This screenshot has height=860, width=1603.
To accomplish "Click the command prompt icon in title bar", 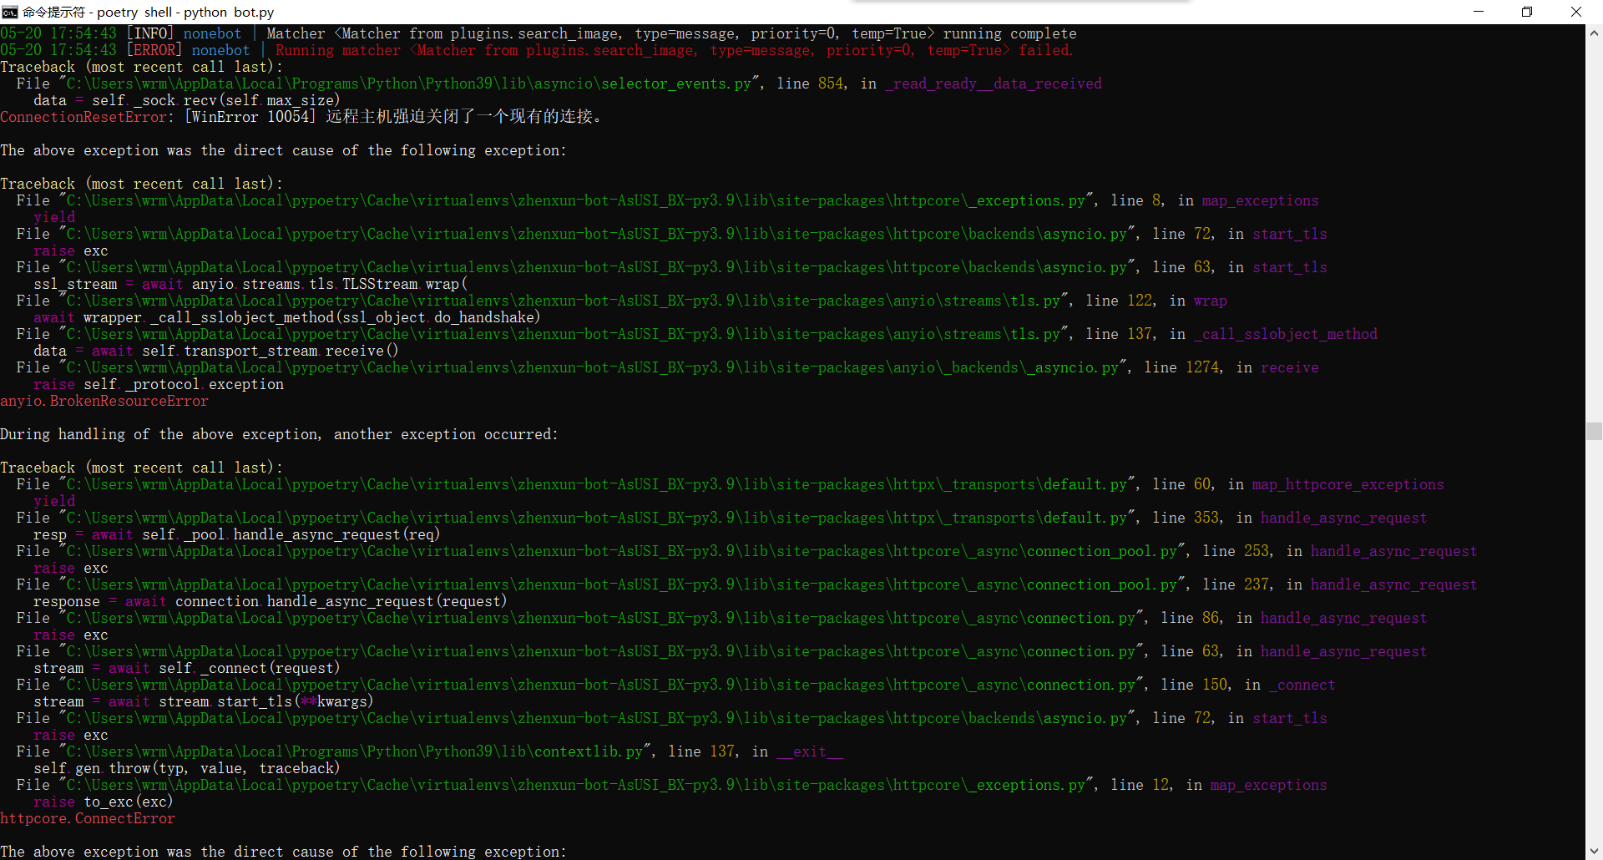I will coord(10,12).
